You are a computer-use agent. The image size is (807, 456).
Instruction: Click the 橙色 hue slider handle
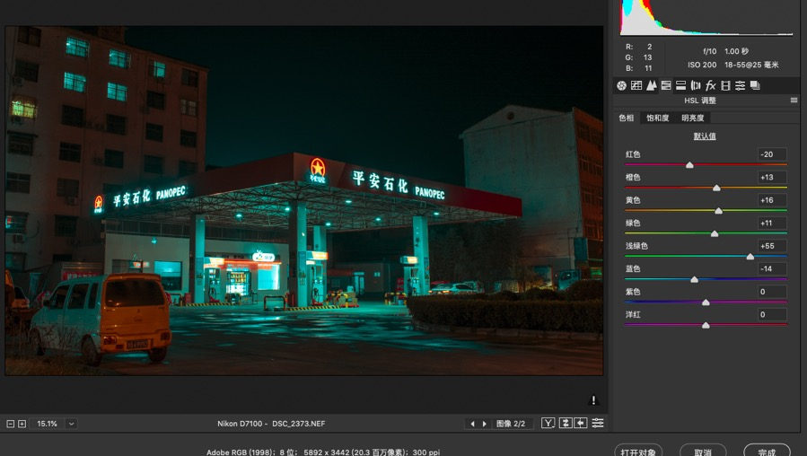(x=716, y=188)
